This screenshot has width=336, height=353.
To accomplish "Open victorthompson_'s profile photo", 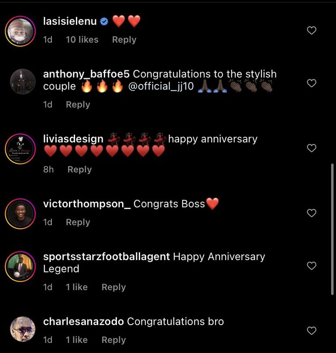I will coord(21,214).
